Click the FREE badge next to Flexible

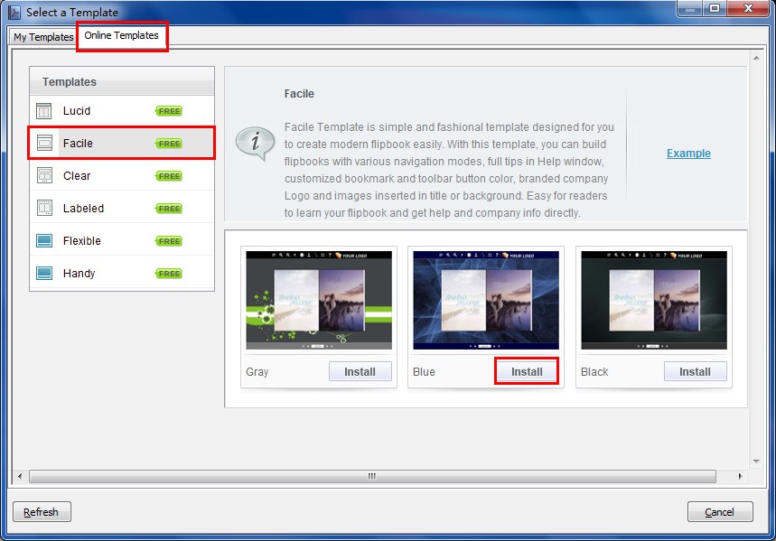pyautogui.click(x=169, y=241)
